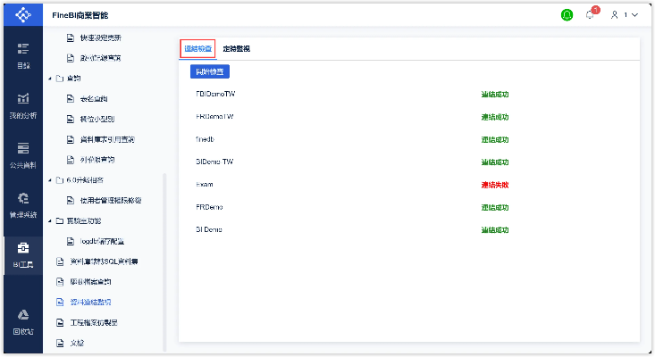Image resolution: width=655 pixels, height=357 pixels.
Task: Click the blue check button under the tabs
Action: [210, 71]
